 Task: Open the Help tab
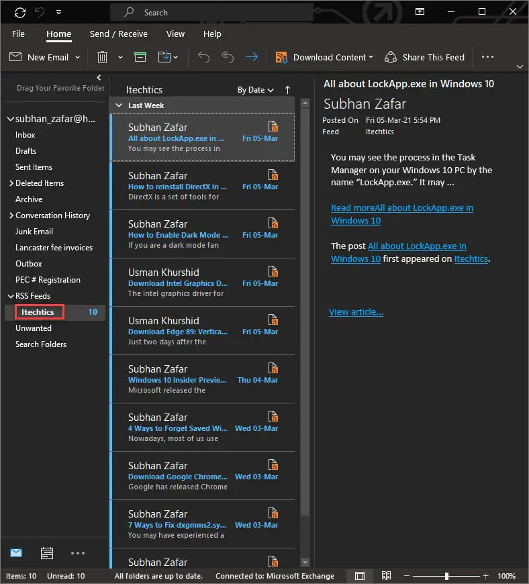pyautogui.click(x=212, y=34)
